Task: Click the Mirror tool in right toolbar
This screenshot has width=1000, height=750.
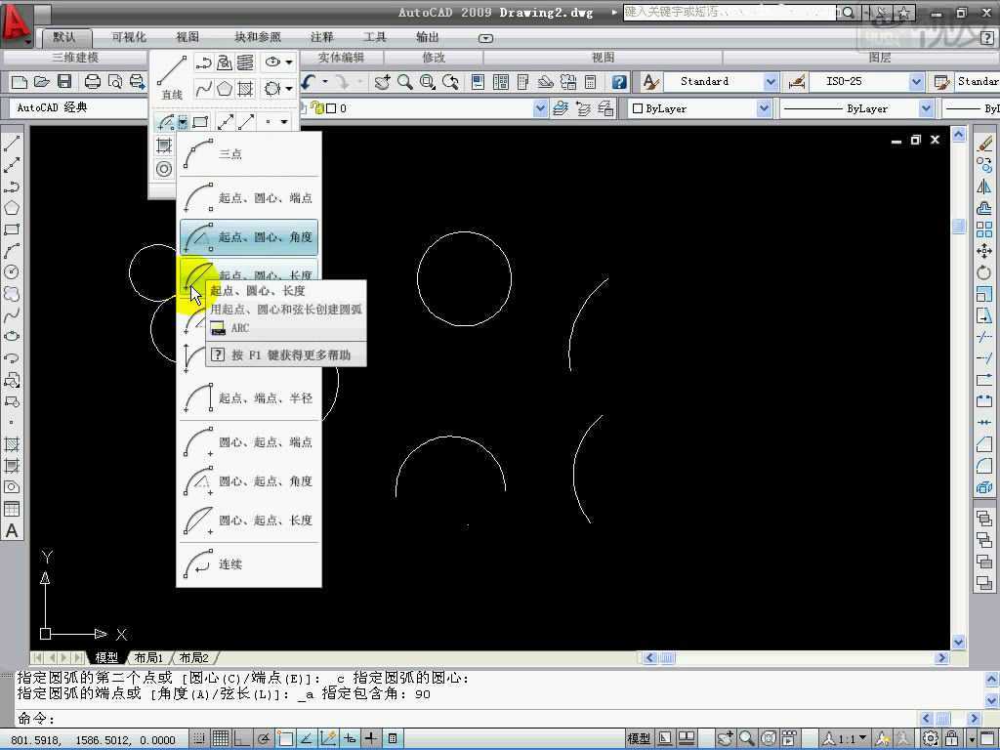Action: point(984,187)
